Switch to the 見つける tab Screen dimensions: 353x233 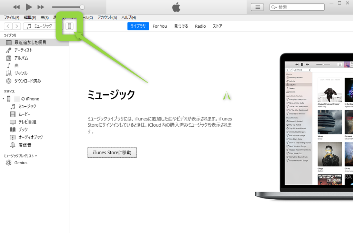click(181, 26)
